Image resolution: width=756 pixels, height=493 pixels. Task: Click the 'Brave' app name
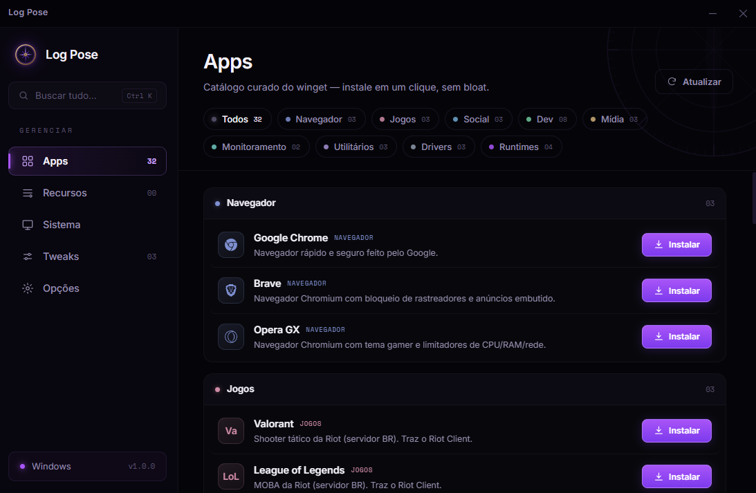pyautogui.click(x=267, y=283)
